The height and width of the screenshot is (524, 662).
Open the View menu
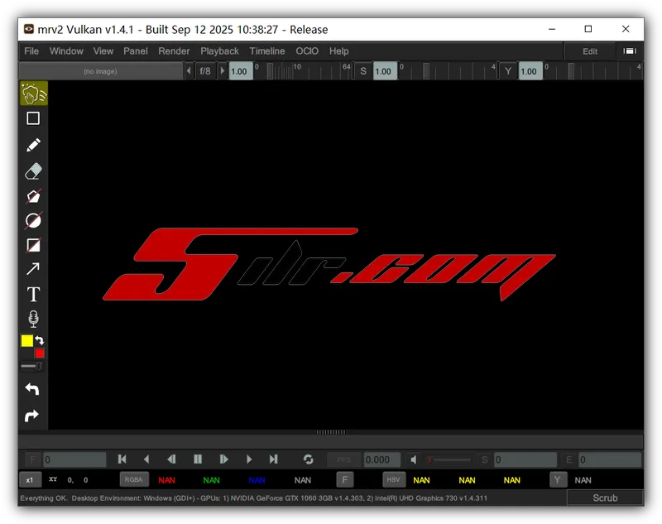[103, 51]
